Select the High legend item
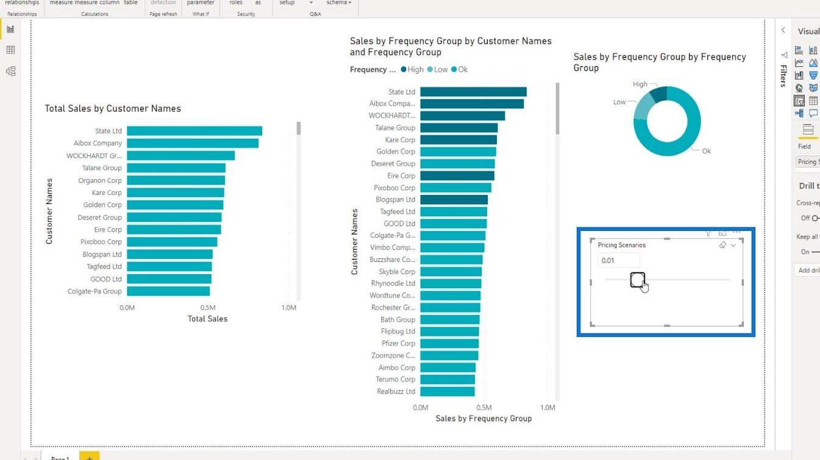820x460 pixels. click(412, 69)
